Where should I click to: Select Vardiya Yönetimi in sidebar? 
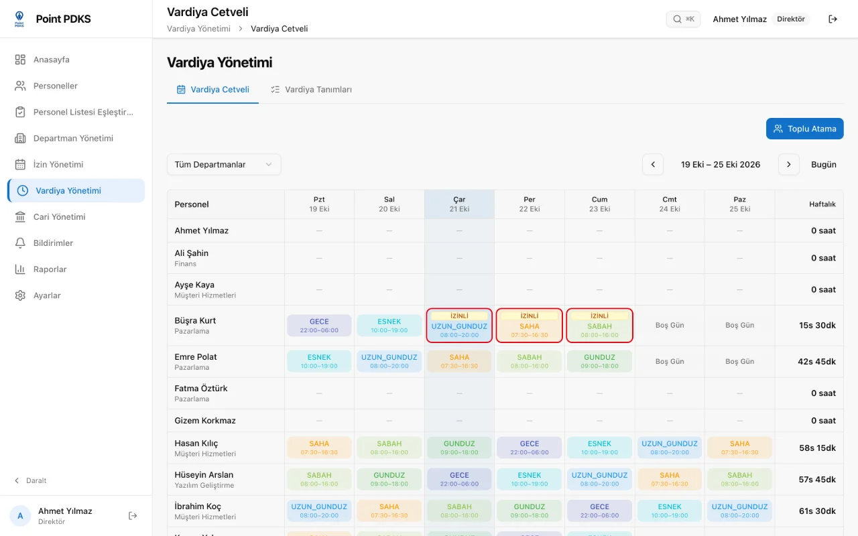(x=76, y=190)
